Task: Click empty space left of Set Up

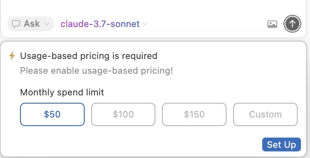Action: coord(138,144)
